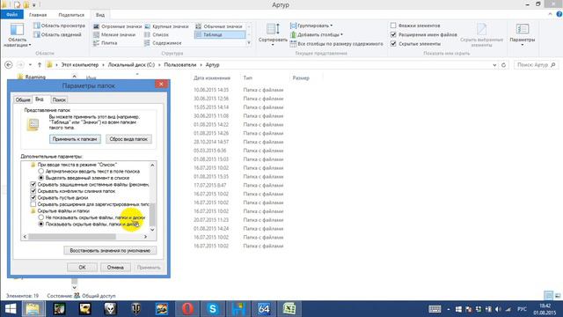The width and height of the screenshot is (563, 317).
Task: Select Small icons (Мелкие значки) layout
Action: pyautogui.click(x=114, y=35)
